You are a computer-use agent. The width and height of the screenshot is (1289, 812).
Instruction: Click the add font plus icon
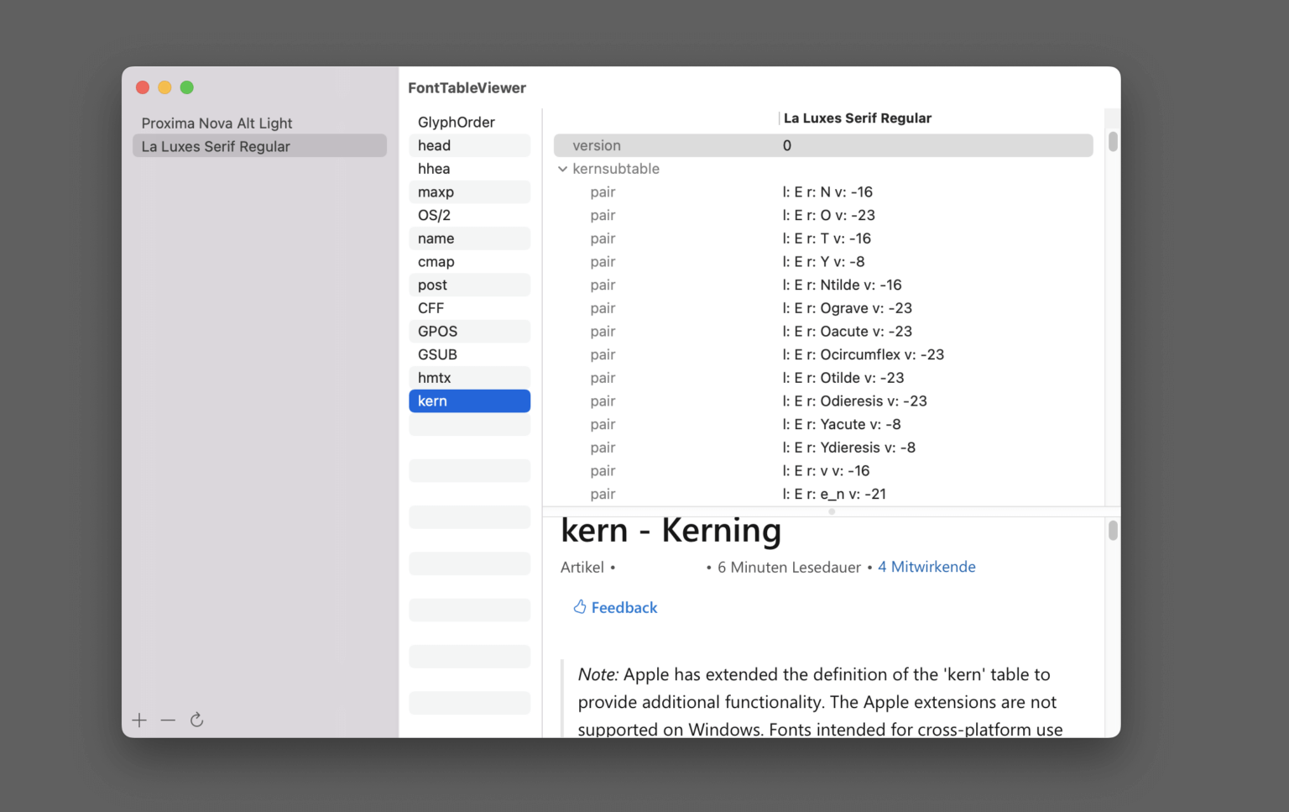point(139,720)
